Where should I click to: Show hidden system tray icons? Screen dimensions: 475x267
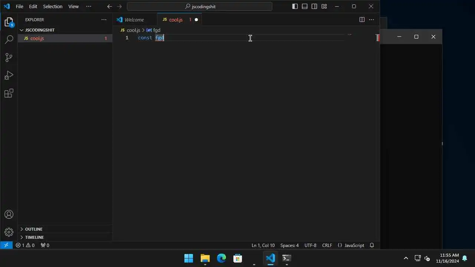click(406, 258)
